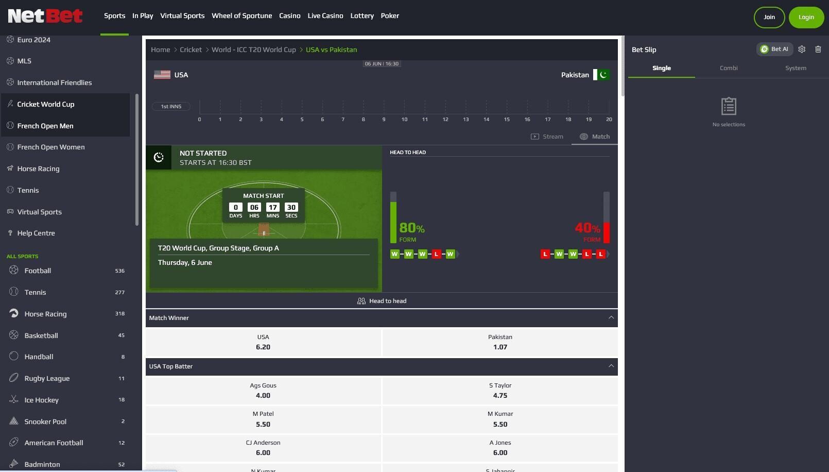Image resolution: width=829 pixels, height=472 pixels.
Task: Click the Rugby League icon
Action: [14, 378]
